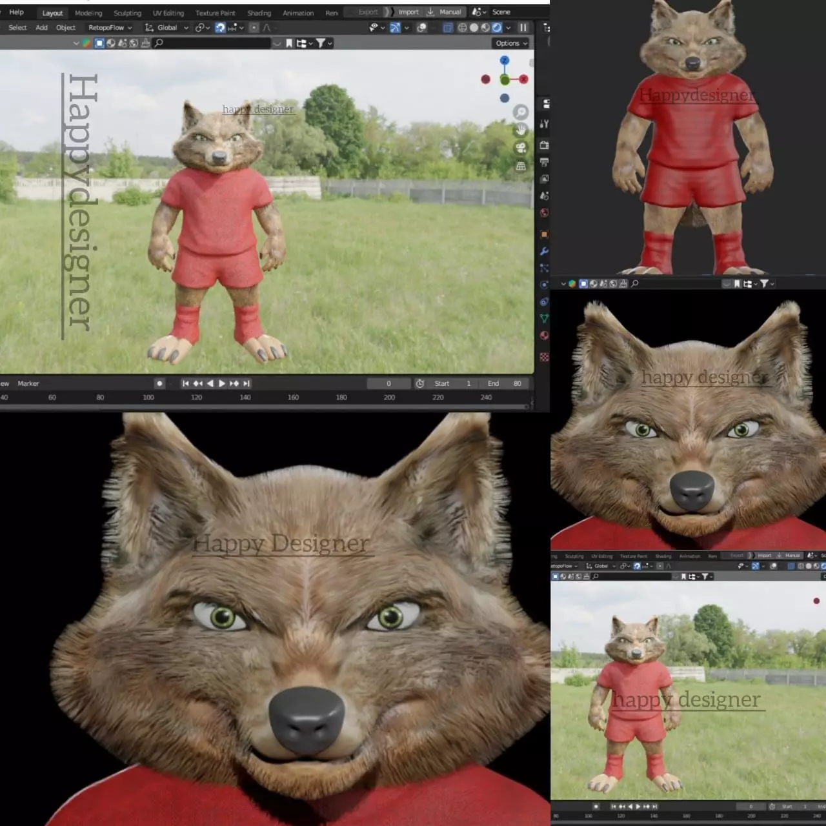Open the Output properties printer tab
826x826 pixels.
544,162
